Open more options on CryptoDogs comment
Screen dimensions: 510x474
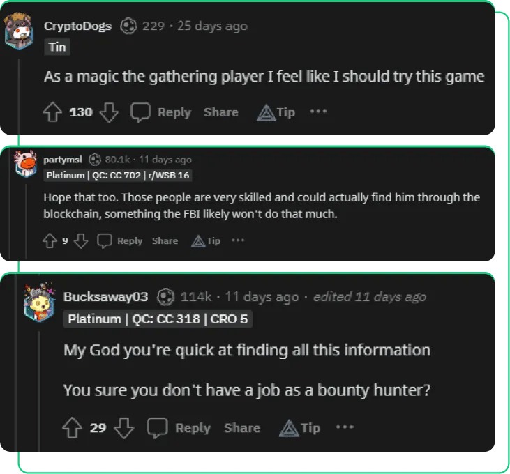(318, 111)
